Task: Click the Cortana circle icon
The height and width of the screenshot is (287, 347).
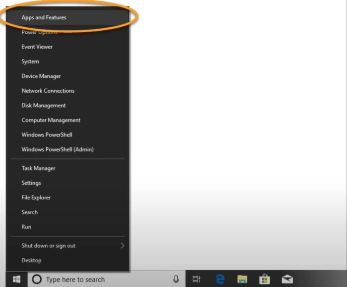Action: pos(37,279)
